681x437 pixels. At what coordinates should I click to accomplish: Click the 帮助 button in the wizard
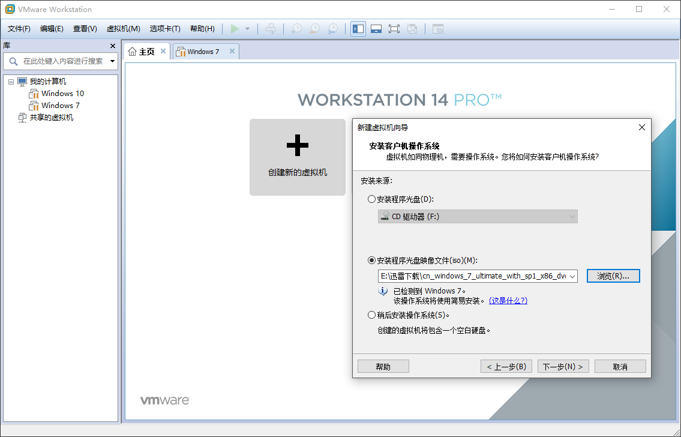[x=383, y=367]
